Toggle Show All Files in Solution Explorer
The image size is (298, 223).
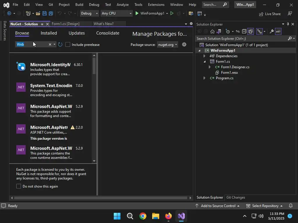tap(251, 31)
